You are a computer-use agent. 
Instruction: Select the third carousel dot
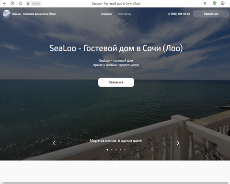116,149
